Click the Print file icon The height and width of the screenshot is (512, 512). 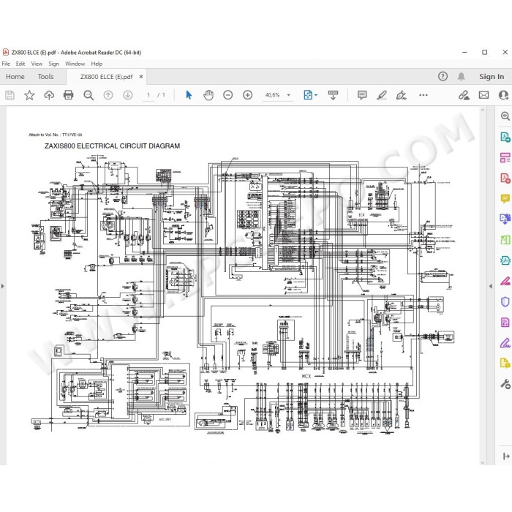pos(68,95)
